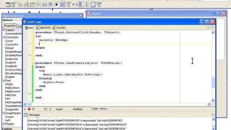Viewport: 231px width, 130px height.
Task: Switch to the History view tab
Action: point(104,109)
